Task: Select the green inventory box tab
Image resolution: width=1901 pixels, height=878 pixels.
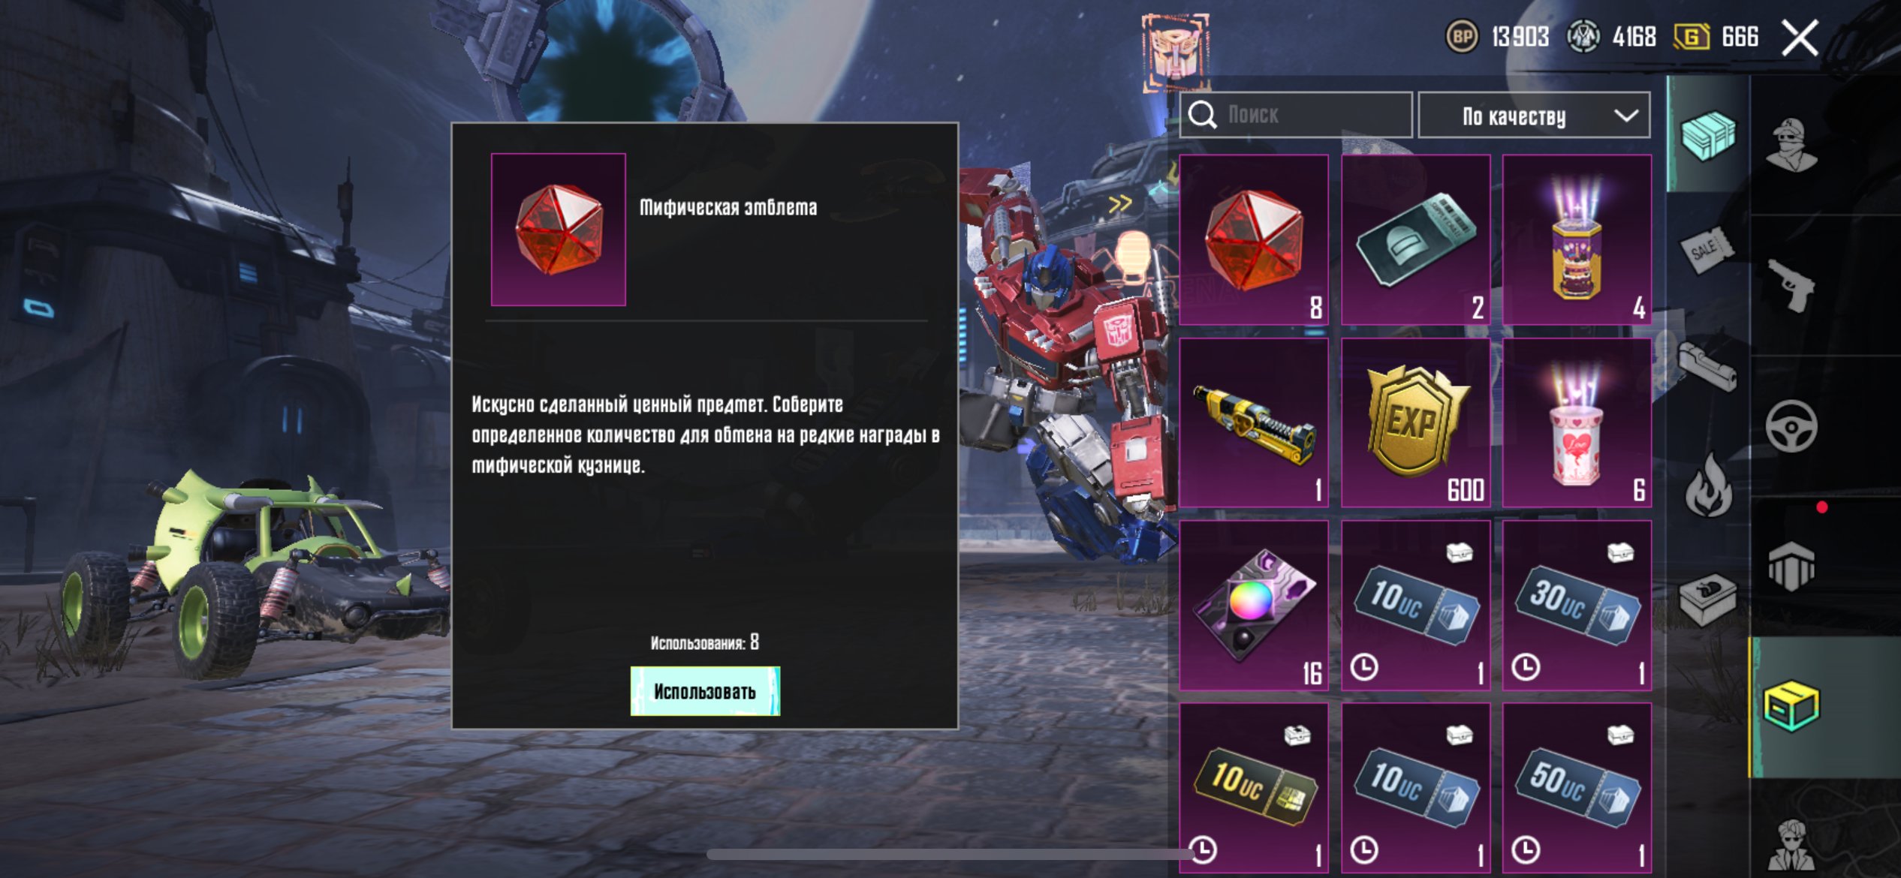Action: 1791,706
